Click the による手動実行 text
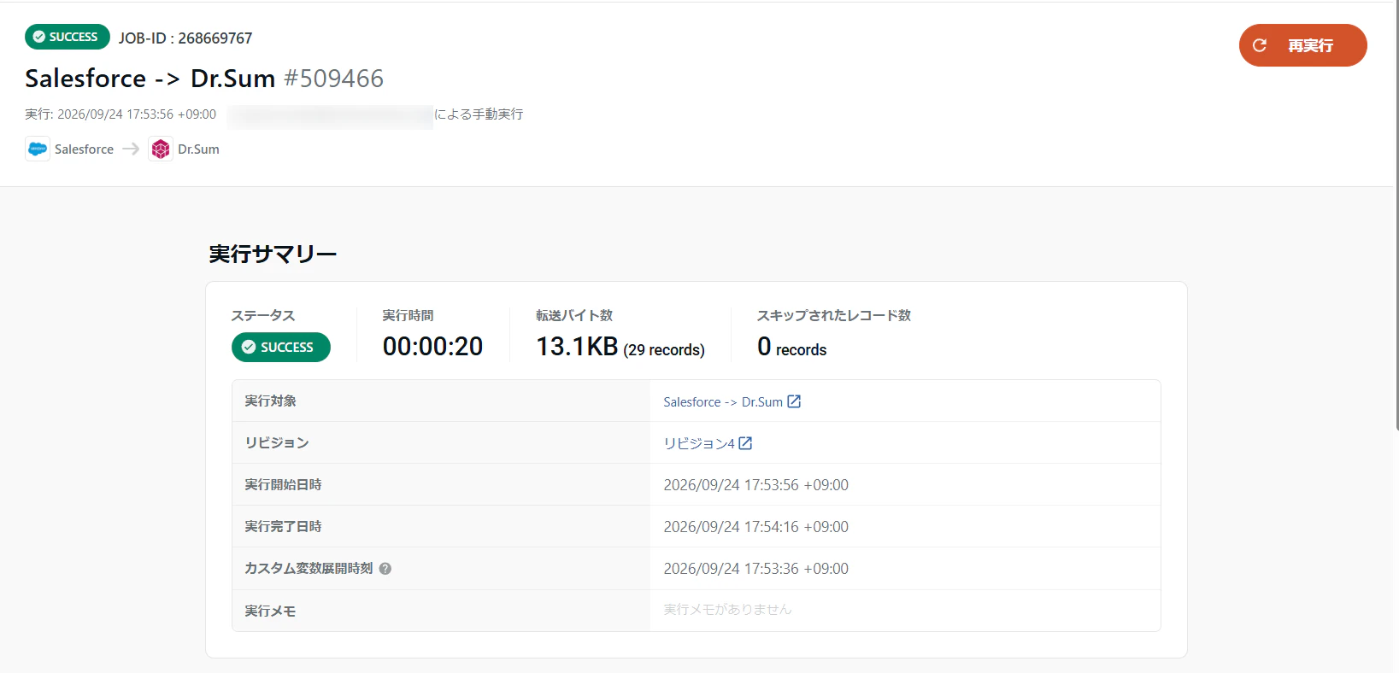Screen dimensions: 1399x673 pos(479,114)
